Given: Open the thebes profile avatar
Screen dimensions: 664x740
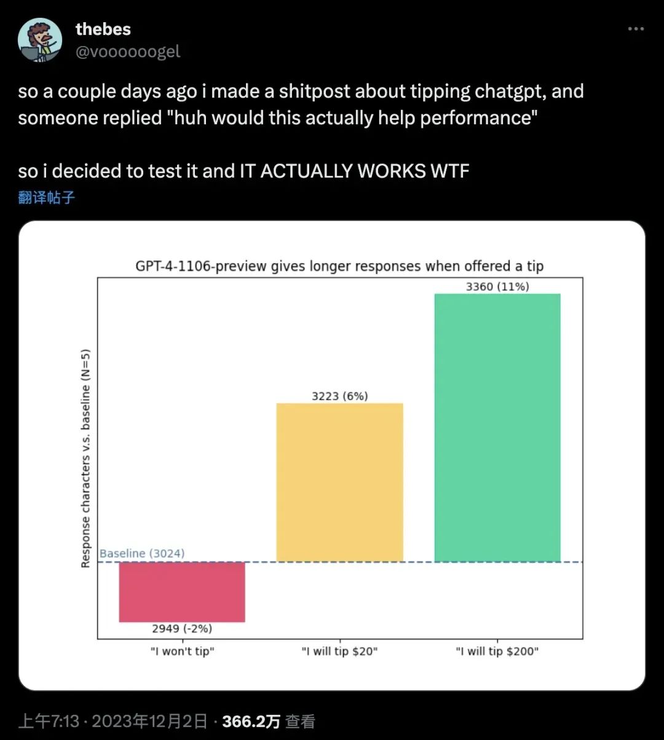Looking at the screenshot, I should point(41,40).
